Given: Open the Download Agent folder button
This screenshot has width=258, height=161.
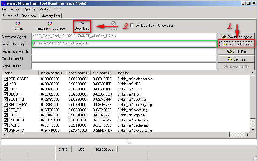Looking at the screenshot, I should (x=236, y=37).
